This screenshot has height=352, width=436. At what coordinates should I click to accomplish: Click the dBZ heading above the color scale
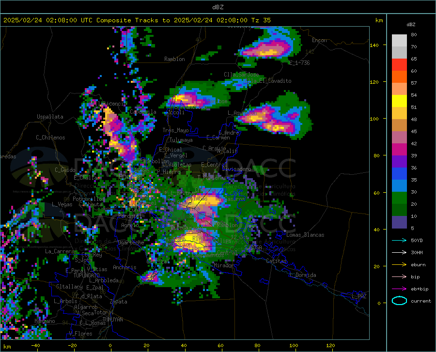[411, 24]
